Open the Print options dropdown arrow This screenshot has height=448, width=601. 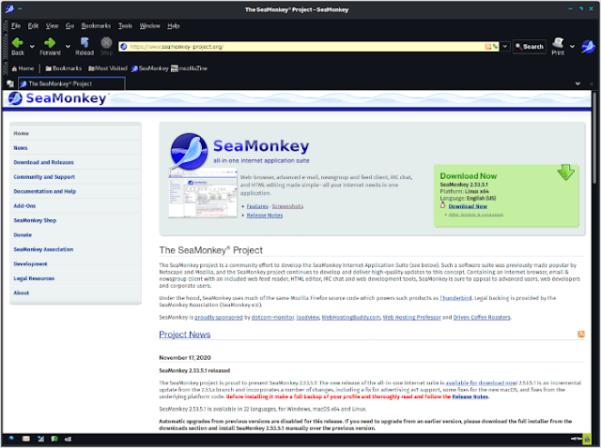(572, 47)
